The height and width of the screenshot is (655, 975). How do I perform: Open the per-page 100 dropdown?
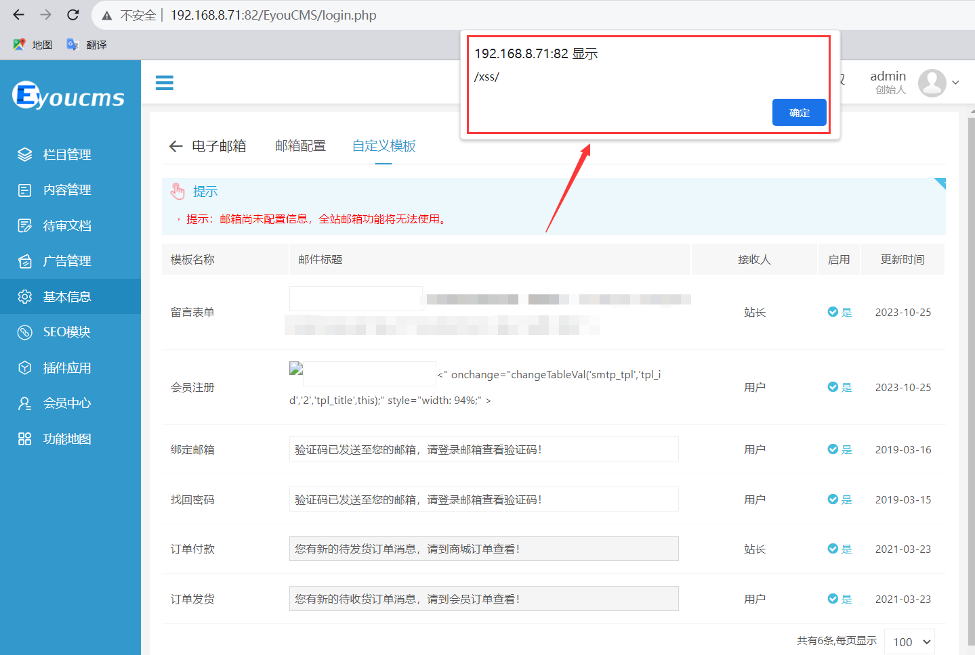pos(910,641)
